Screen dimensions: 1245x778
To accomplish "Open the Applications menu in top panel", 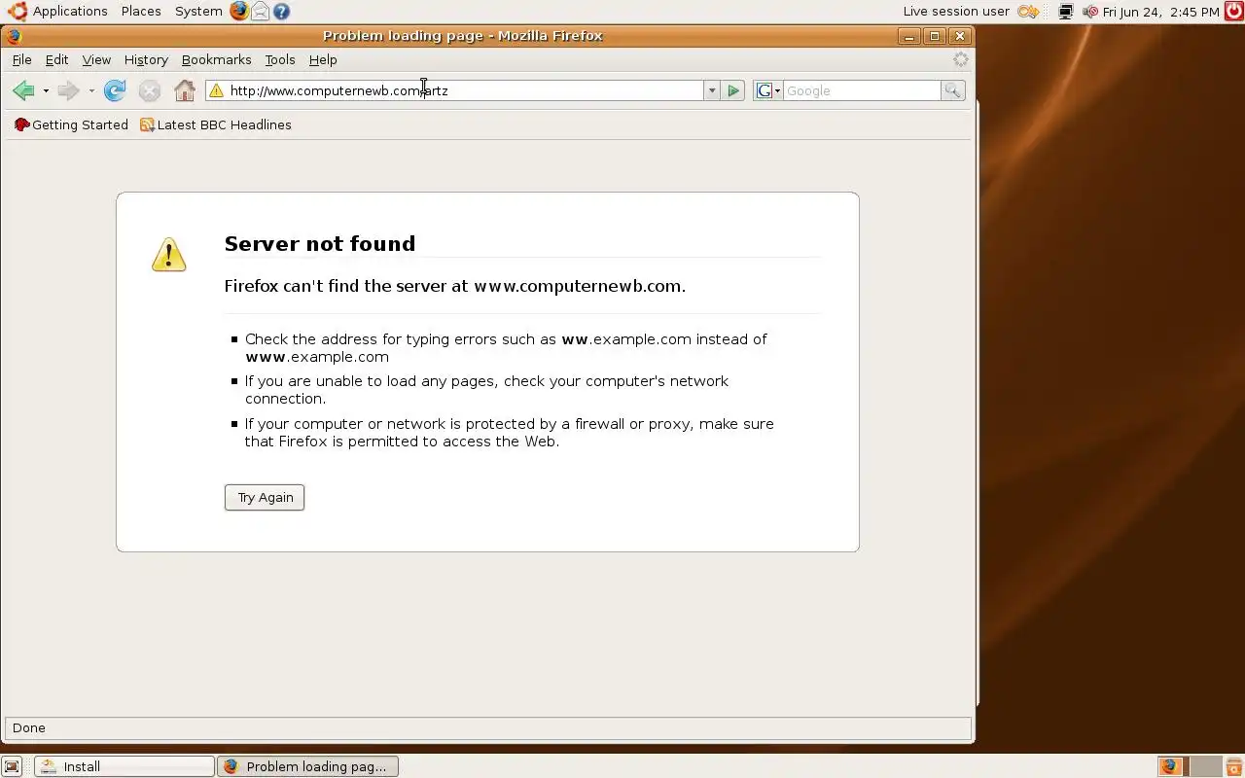I will click(58, 12).
